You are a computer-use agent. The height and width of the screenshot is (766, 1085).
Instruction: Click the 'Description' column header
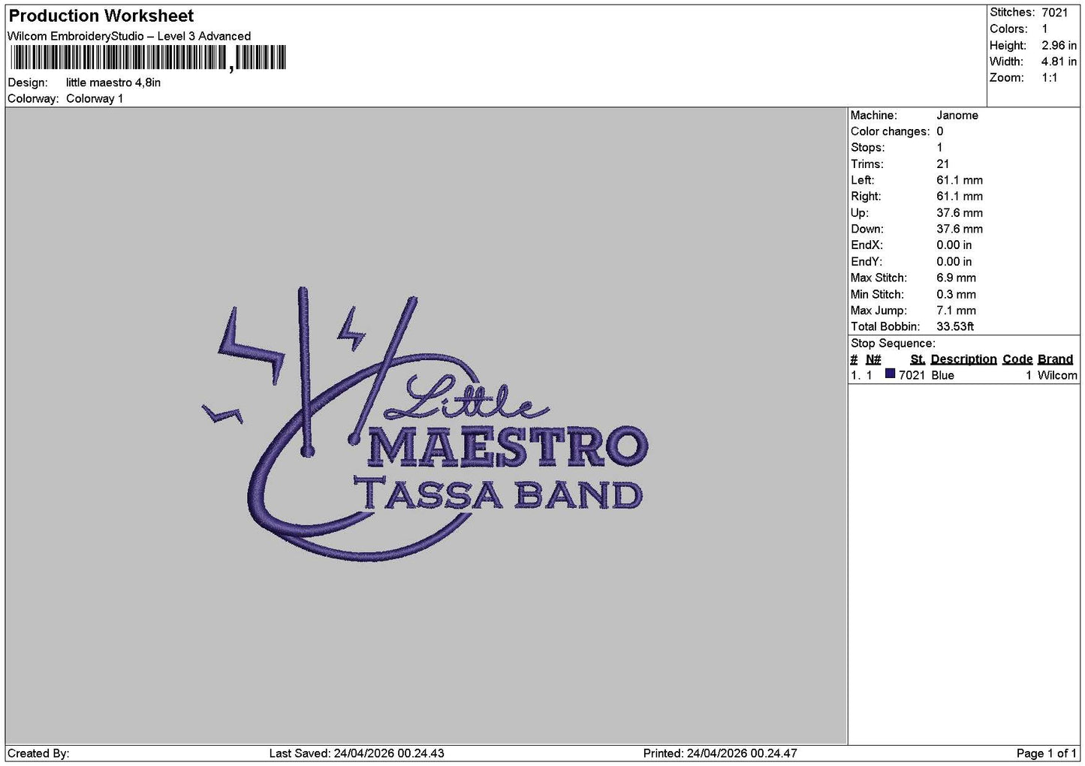point(963,359)
